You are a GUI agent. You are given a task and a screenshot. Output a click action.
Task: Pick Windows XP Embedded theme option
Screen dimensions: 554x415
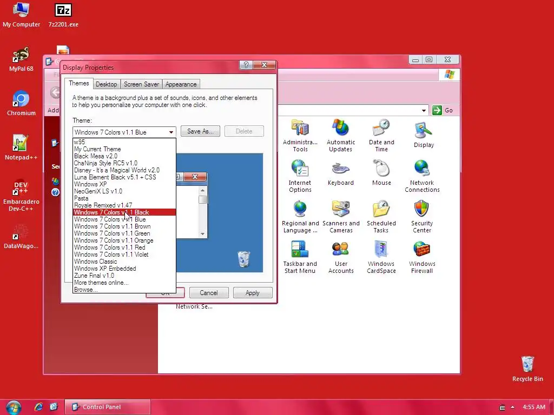pos(124,269)
